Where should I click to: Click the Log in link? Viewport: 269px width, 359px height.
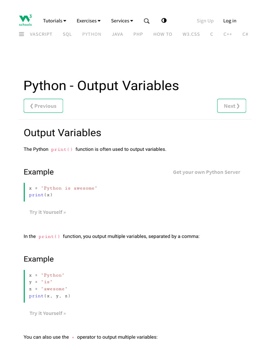(230, 21)
